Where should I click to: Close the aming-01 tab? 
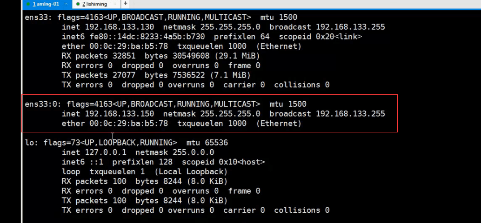click(66, 4)
